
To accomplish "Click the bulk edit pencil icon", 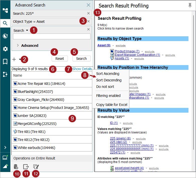I will pos(36,167).
